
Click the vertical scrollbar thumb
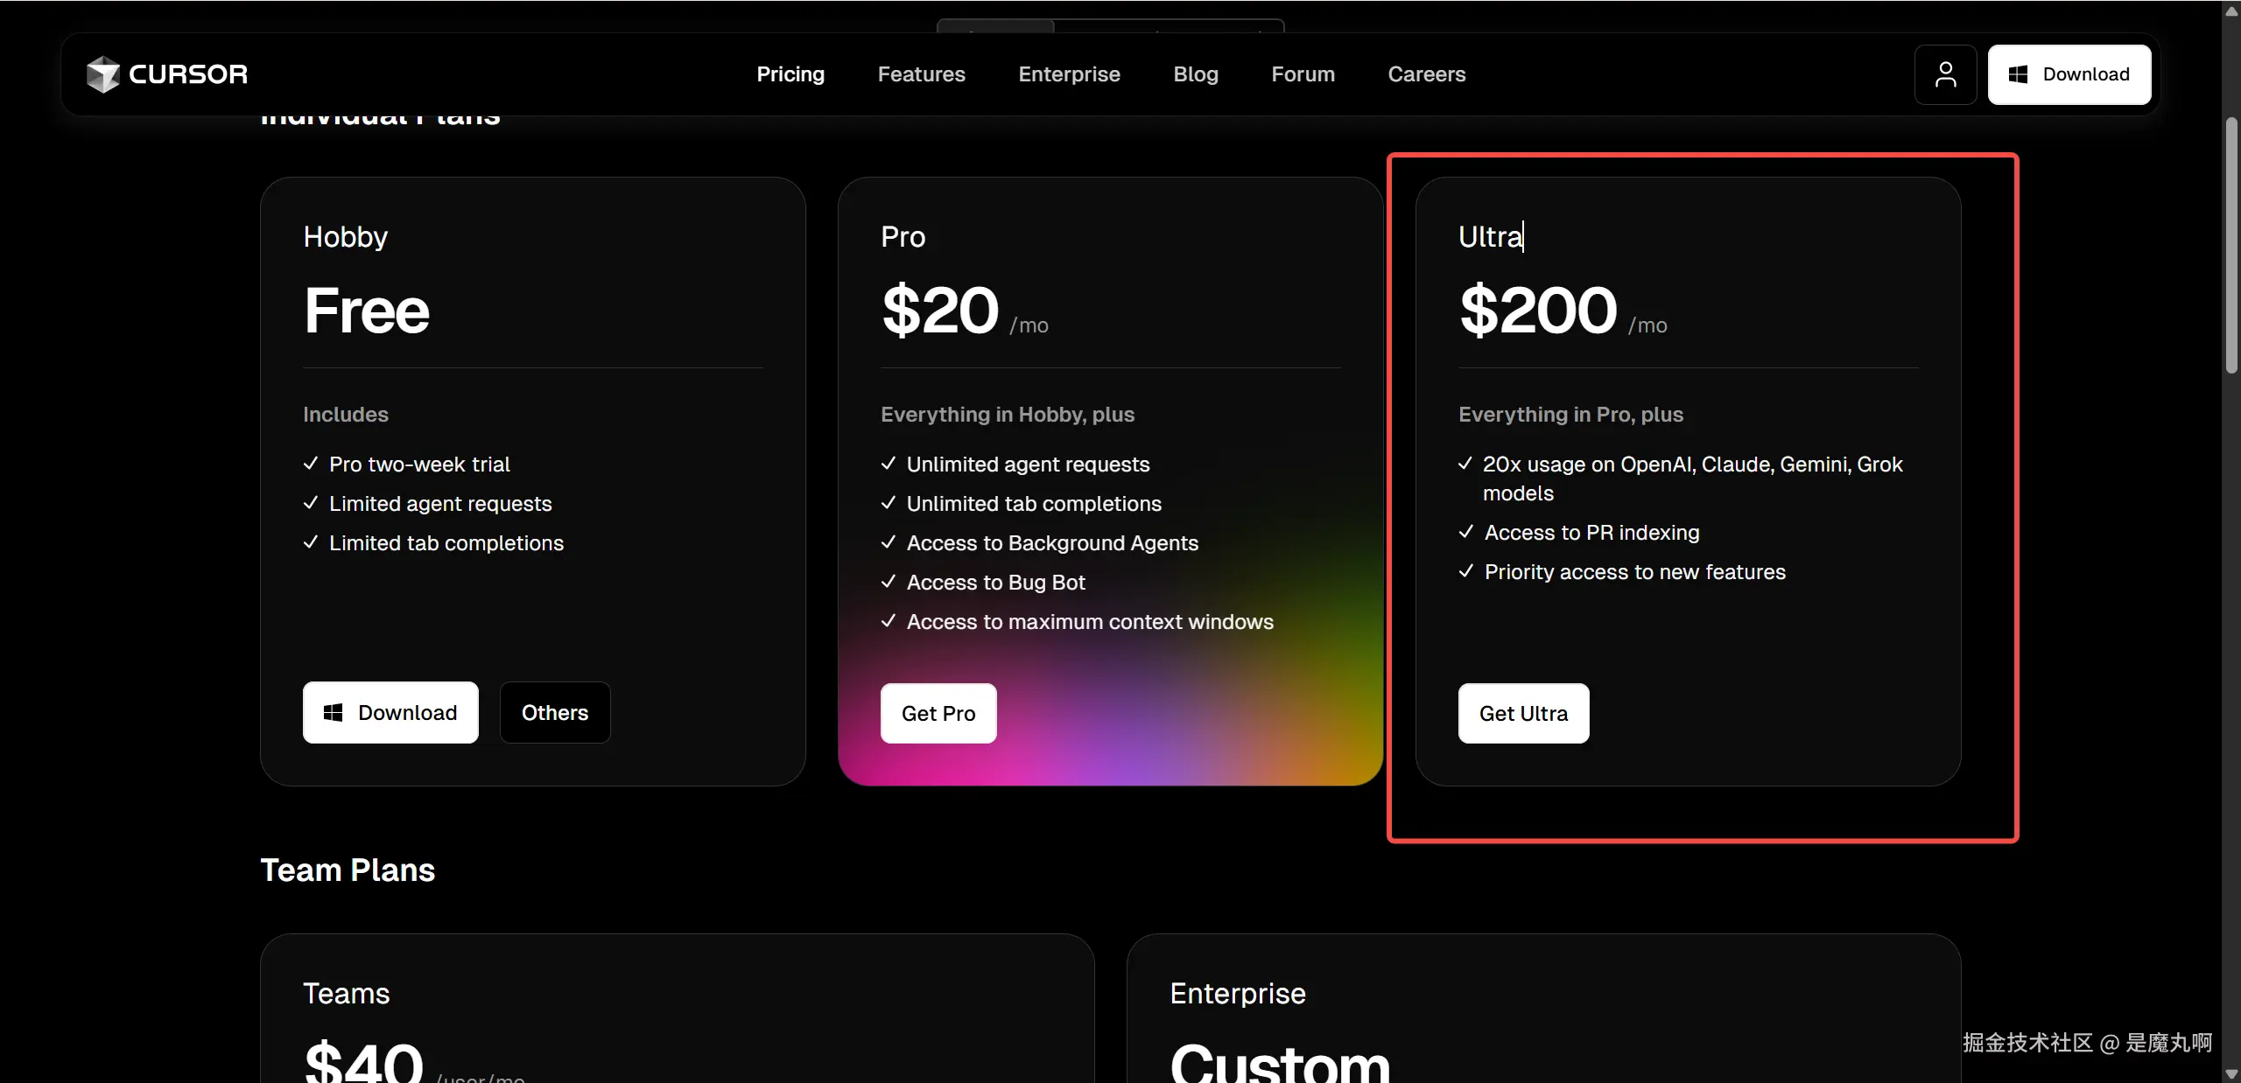2231,246
